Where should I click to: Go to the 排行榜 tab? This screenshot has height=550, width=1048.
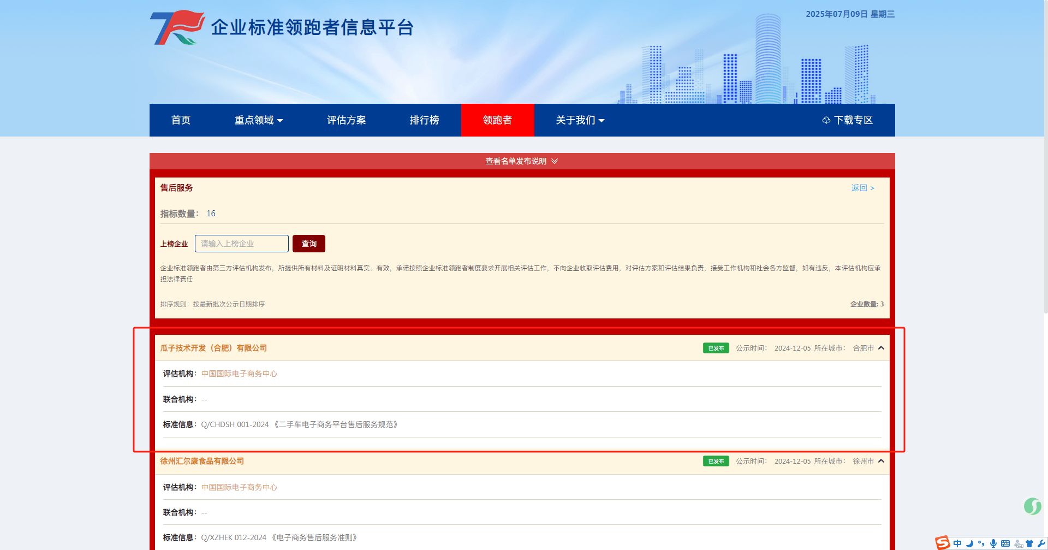click(424, 120)
